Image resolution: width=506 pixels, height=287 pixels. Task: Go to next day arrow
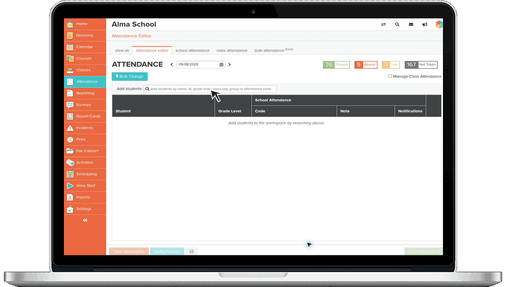[x=230, y=65]
